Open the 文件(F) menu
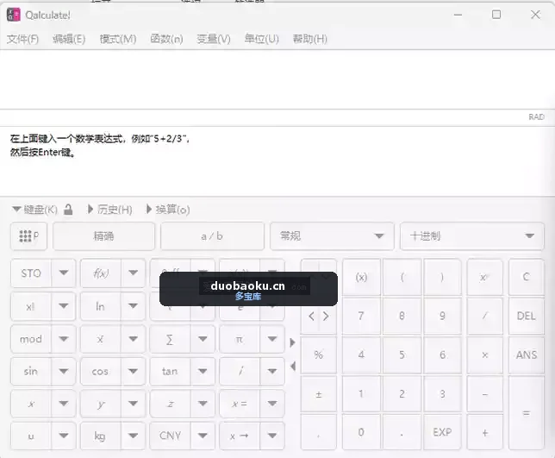Image resolution: width=555 pixels, height=458 pixels. pyautogui.click(x=22, y=39)
